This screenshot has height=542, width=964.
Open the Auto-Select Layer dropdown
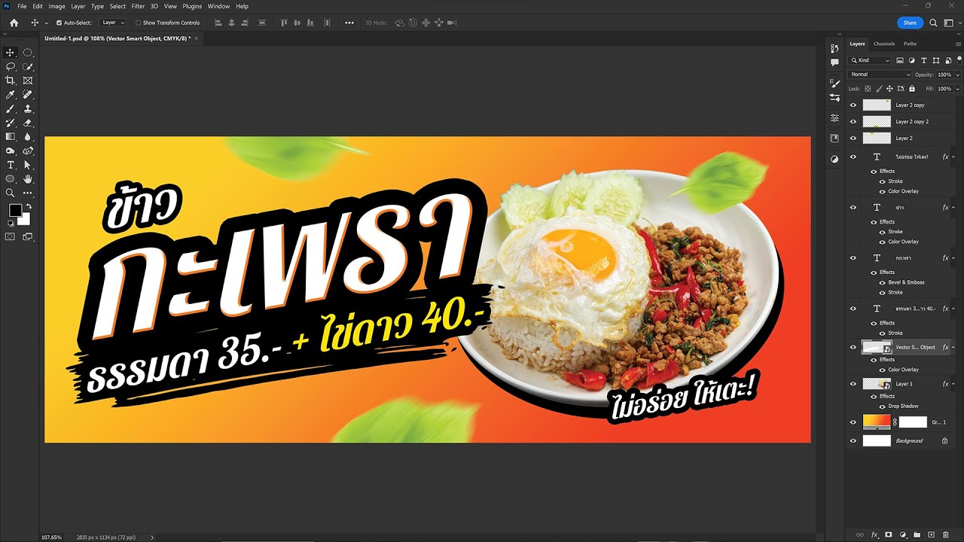click(x=114, y=23)
